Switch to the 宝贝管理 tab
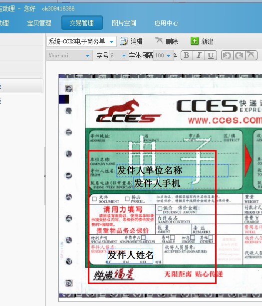 coord(39,23)
